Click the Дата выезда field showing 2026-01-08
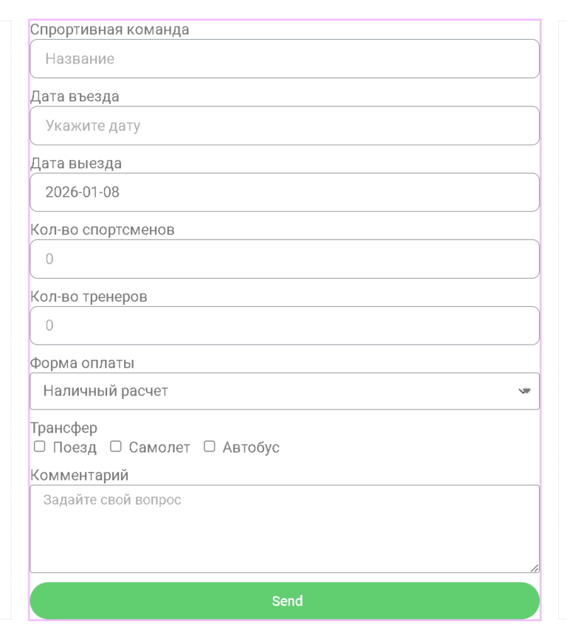567x627 pixels. (x=284, y=192)
